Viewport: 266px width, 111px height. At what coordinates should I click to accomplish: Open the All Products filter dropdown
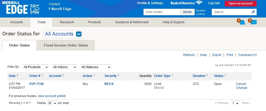(36, 67)
